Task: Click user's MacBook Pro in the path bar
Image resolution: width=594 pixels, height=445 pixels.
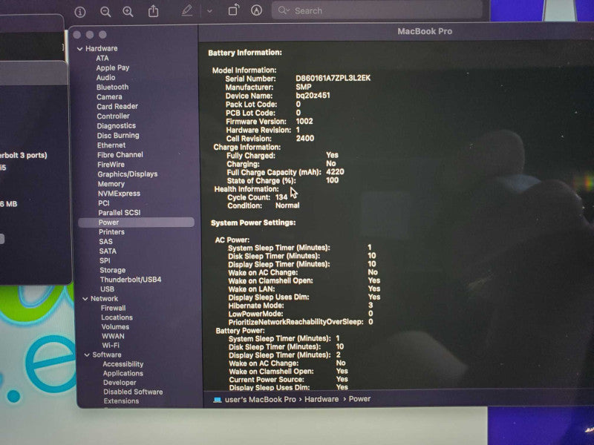Action: pyautogui.click(x=261, y=400)
